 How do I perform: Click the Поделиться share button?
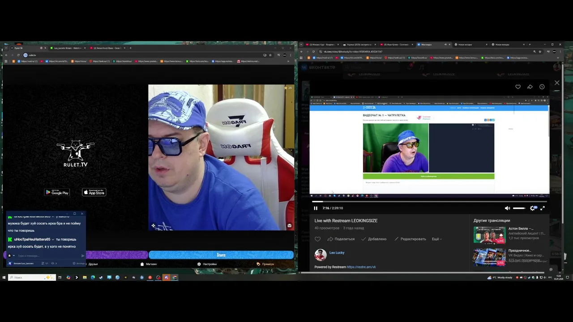341,239
